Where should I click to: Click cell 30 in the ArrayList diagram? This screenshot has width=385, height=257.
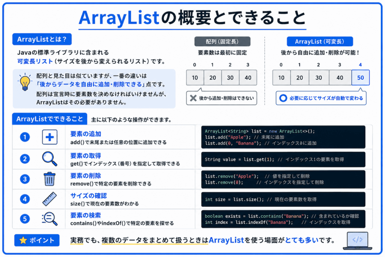319,78
